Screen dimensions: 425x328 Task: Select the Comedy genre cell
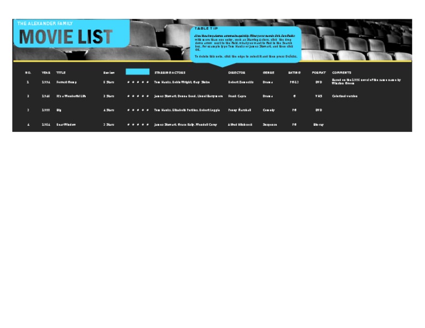268,110
